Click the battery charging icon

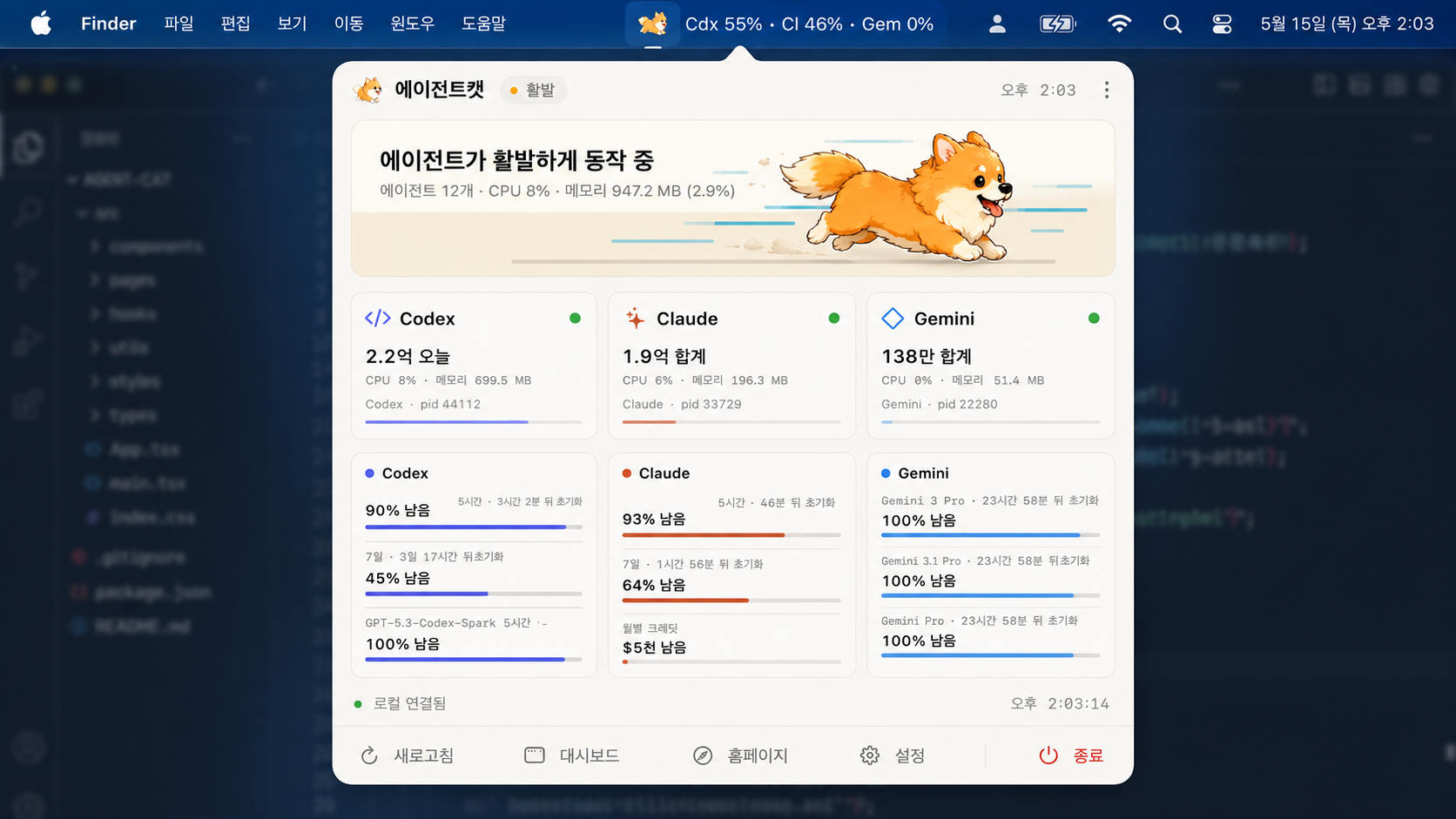(x=1058, y=23)
